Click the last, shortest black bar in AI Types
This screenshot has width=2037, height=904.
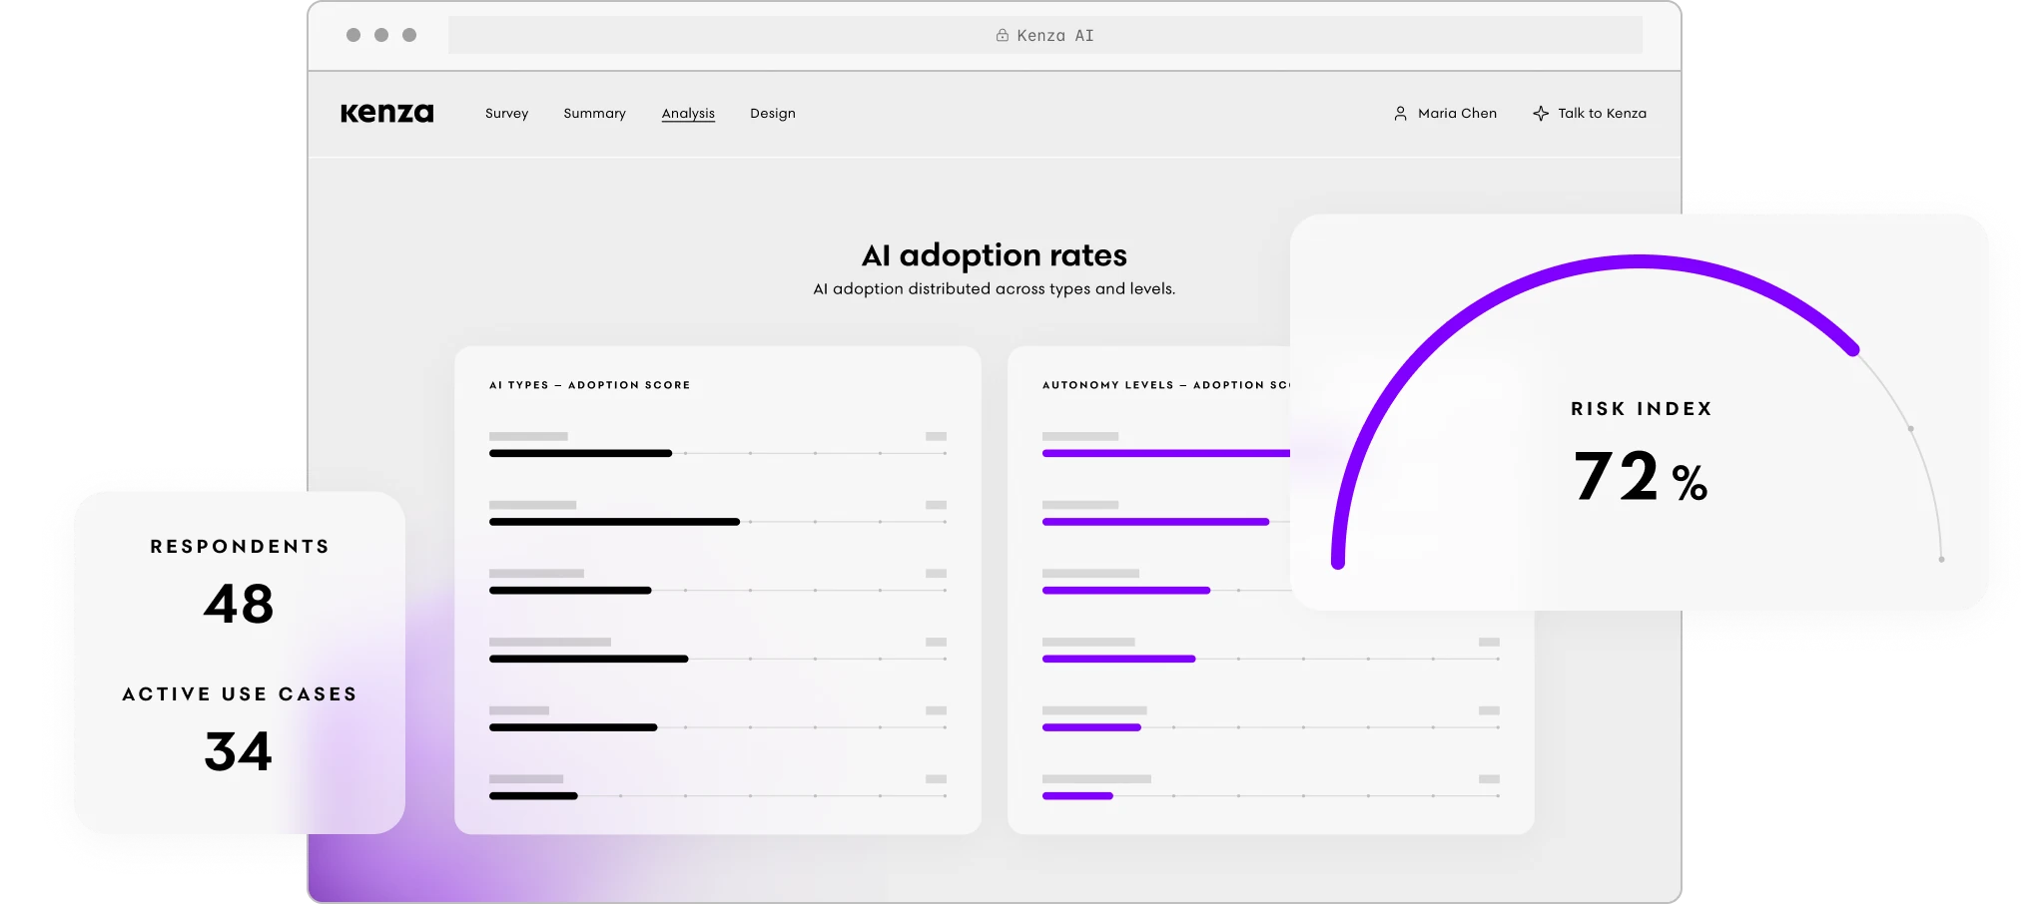[533, 796]
